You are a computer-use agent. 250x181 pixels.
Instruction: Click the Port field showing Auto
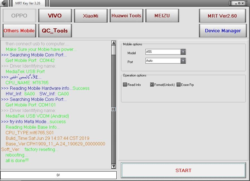point(163,61)
